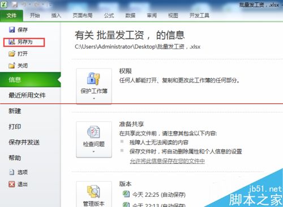Click the red Exit (退出) icon

pos(12,184)
